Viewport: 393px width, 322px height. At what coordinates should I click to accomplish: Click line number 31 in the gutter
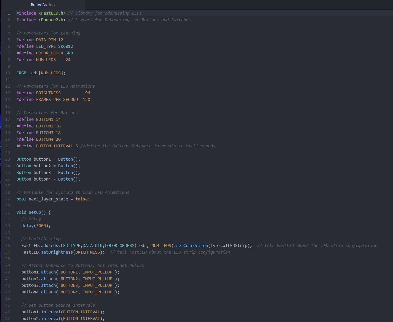pos(8,212)
